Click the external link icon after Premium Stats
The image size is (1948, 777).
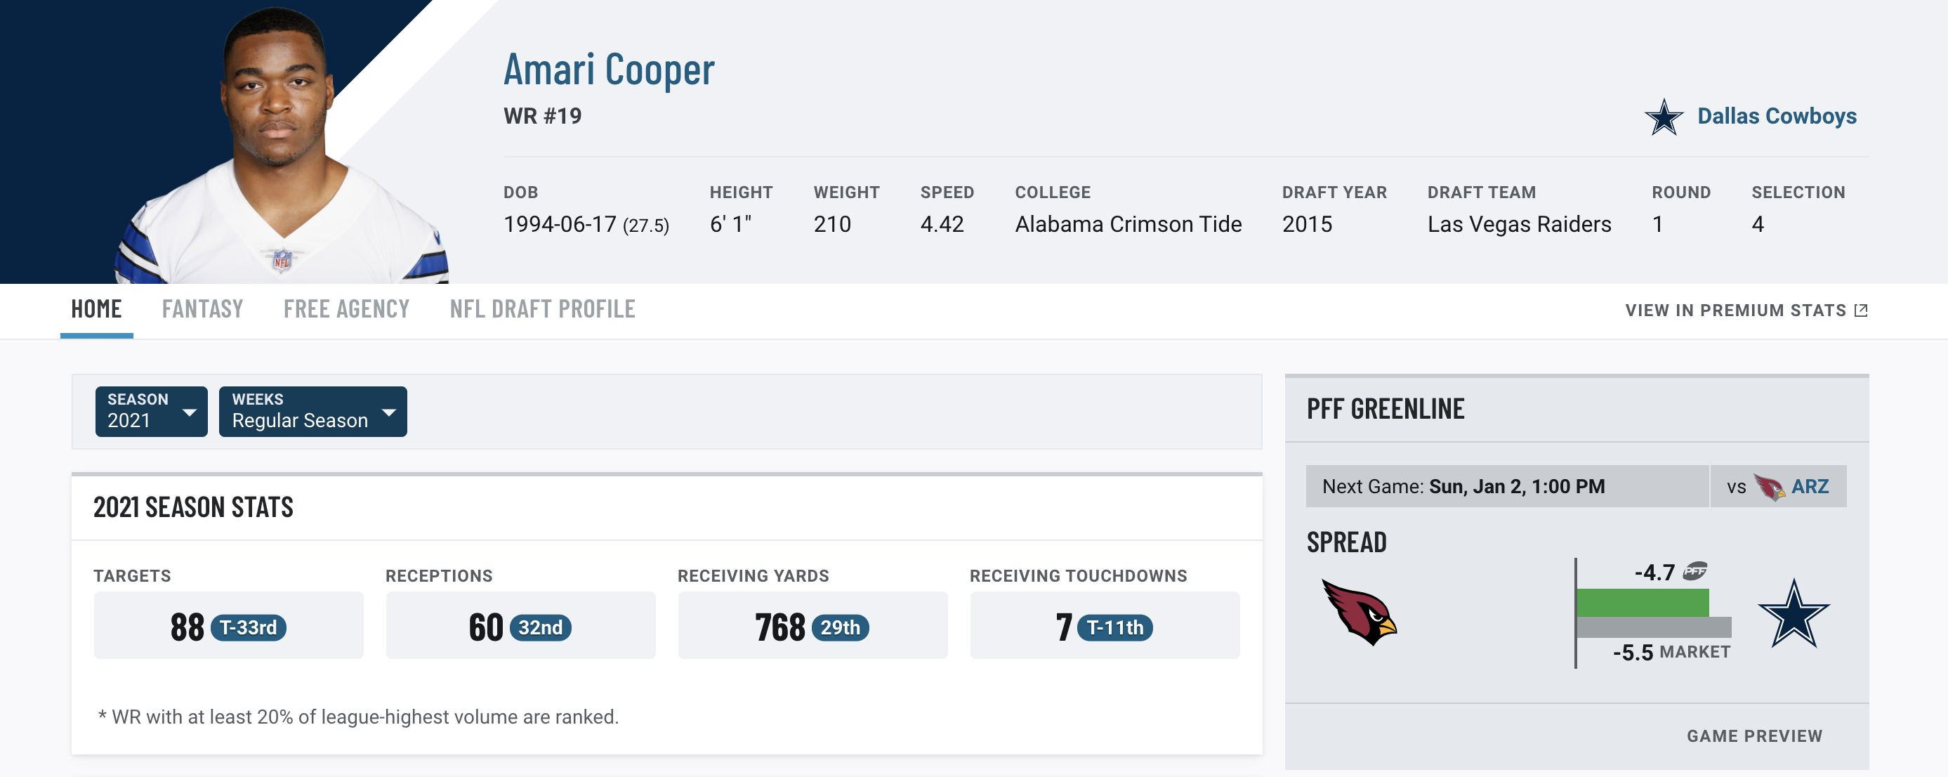coord(1861,311)
